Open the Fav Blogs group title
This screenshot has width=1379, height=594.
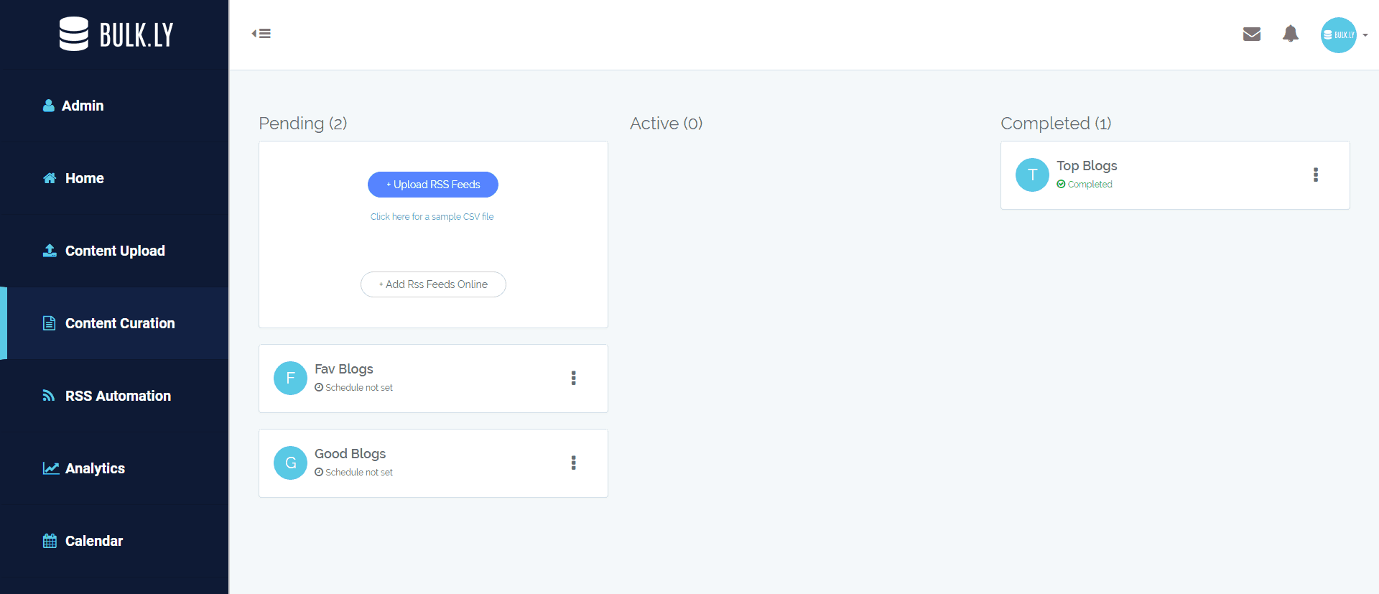(x=344, y=368)
